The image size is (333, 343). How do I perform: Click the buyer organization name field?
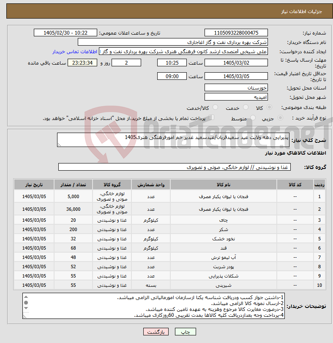[172, 42]
